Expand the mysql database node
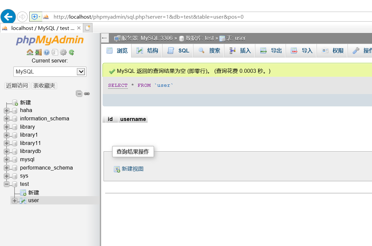Screen dimensions: 372x246 click(7, 159)
